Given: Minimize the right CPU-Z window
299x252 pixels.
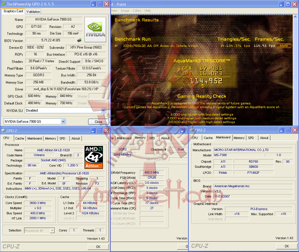Looking at the screenshot, I should 282,130.
